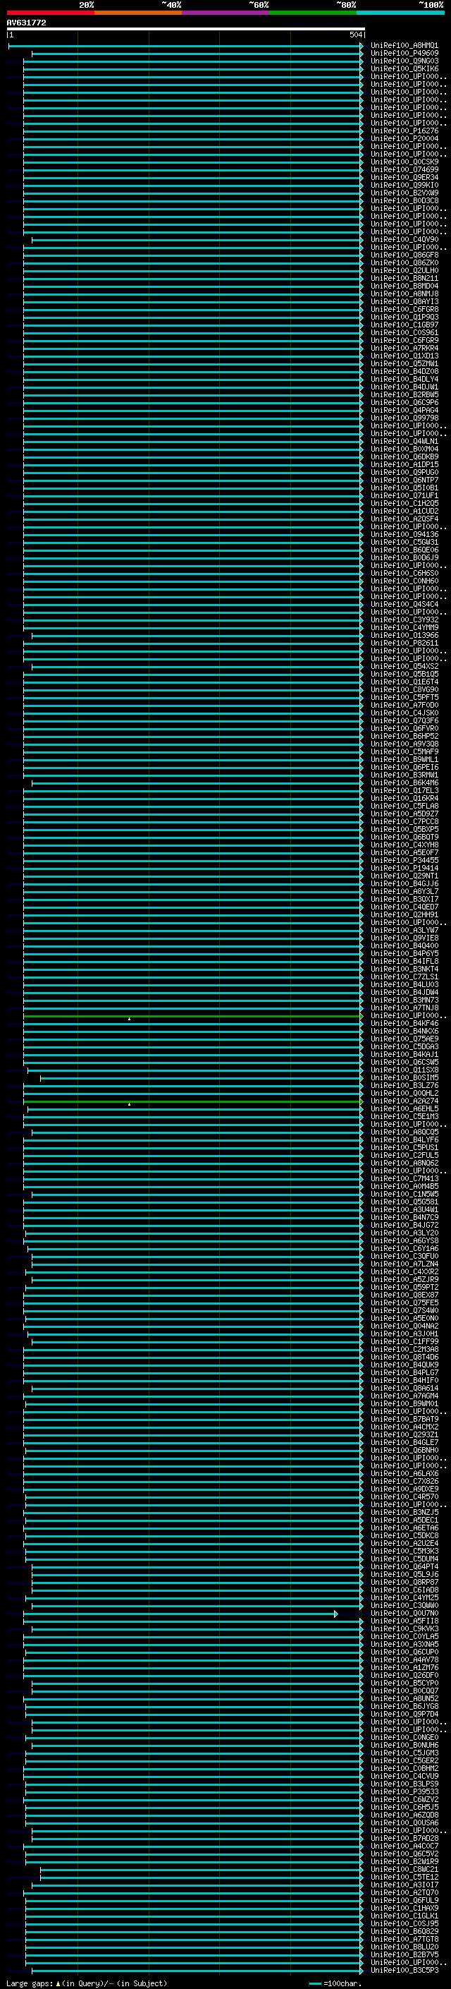Click the cyan alignment bar for UniRef100_A8HMQ1

point(186,46)
